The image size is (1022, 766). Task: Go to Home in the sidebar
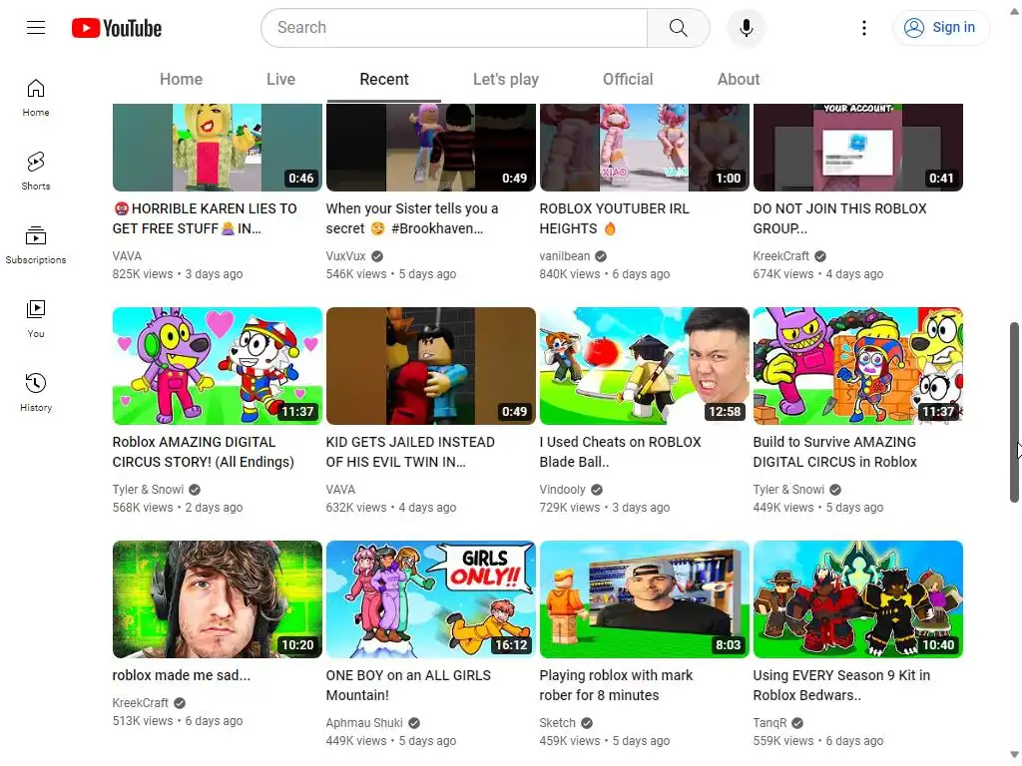point(36,98)
